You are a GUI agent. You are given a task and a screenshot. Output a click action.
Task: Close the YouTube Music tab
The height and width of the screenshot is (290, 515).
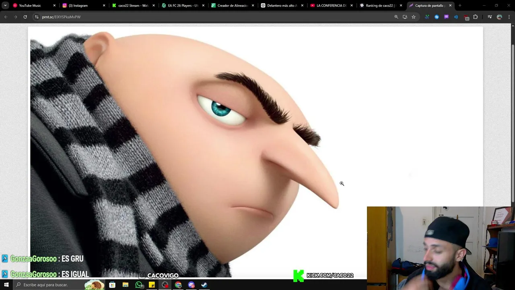coord(54,6)
